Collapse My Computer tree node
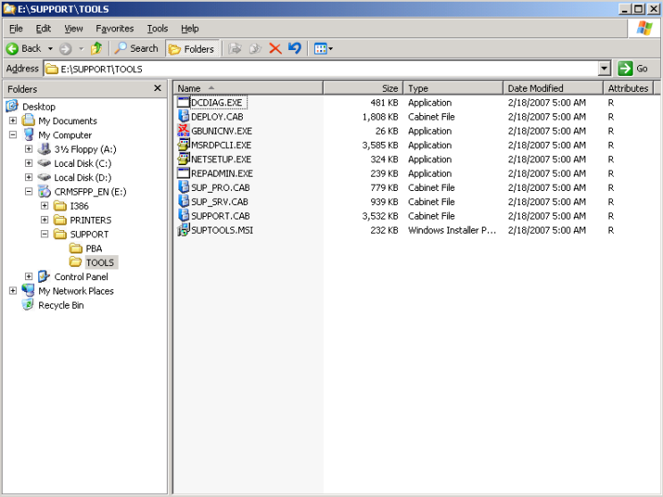 pyautogui.click(x=13, y=135)
